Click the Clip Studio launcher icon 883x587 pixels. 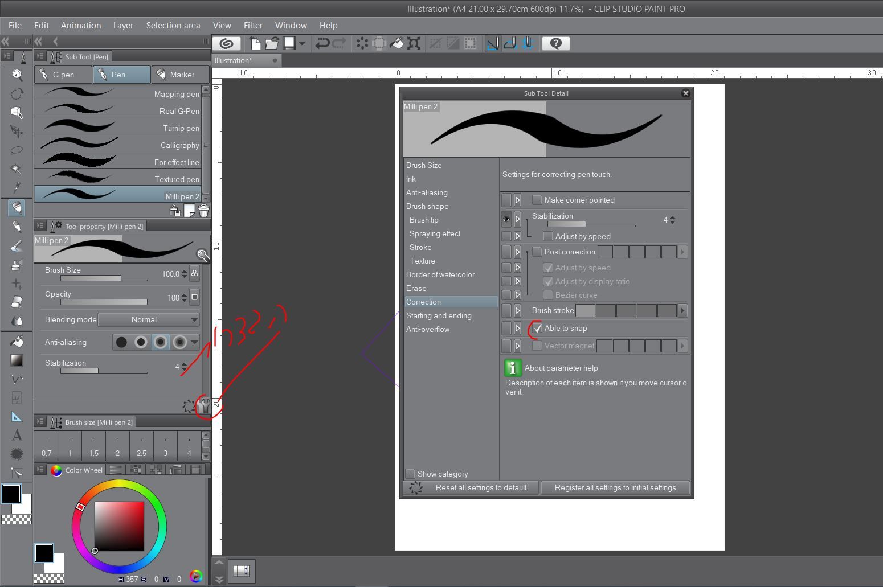pos(226,43)
